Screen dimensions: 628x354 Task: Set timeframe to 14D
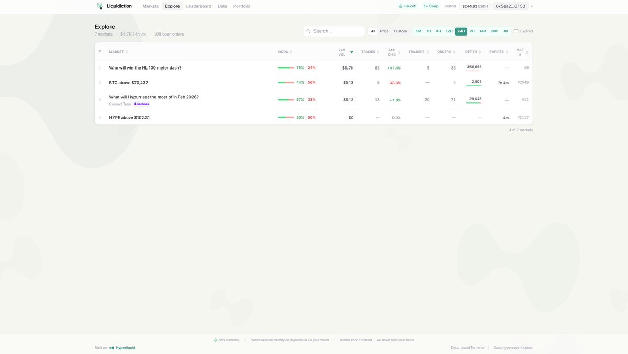483,31
